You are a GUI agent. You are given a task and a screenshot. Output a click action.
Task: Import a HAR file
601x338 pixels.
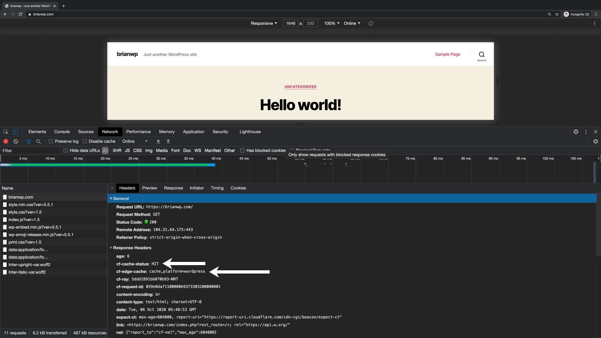pos(158,141)
